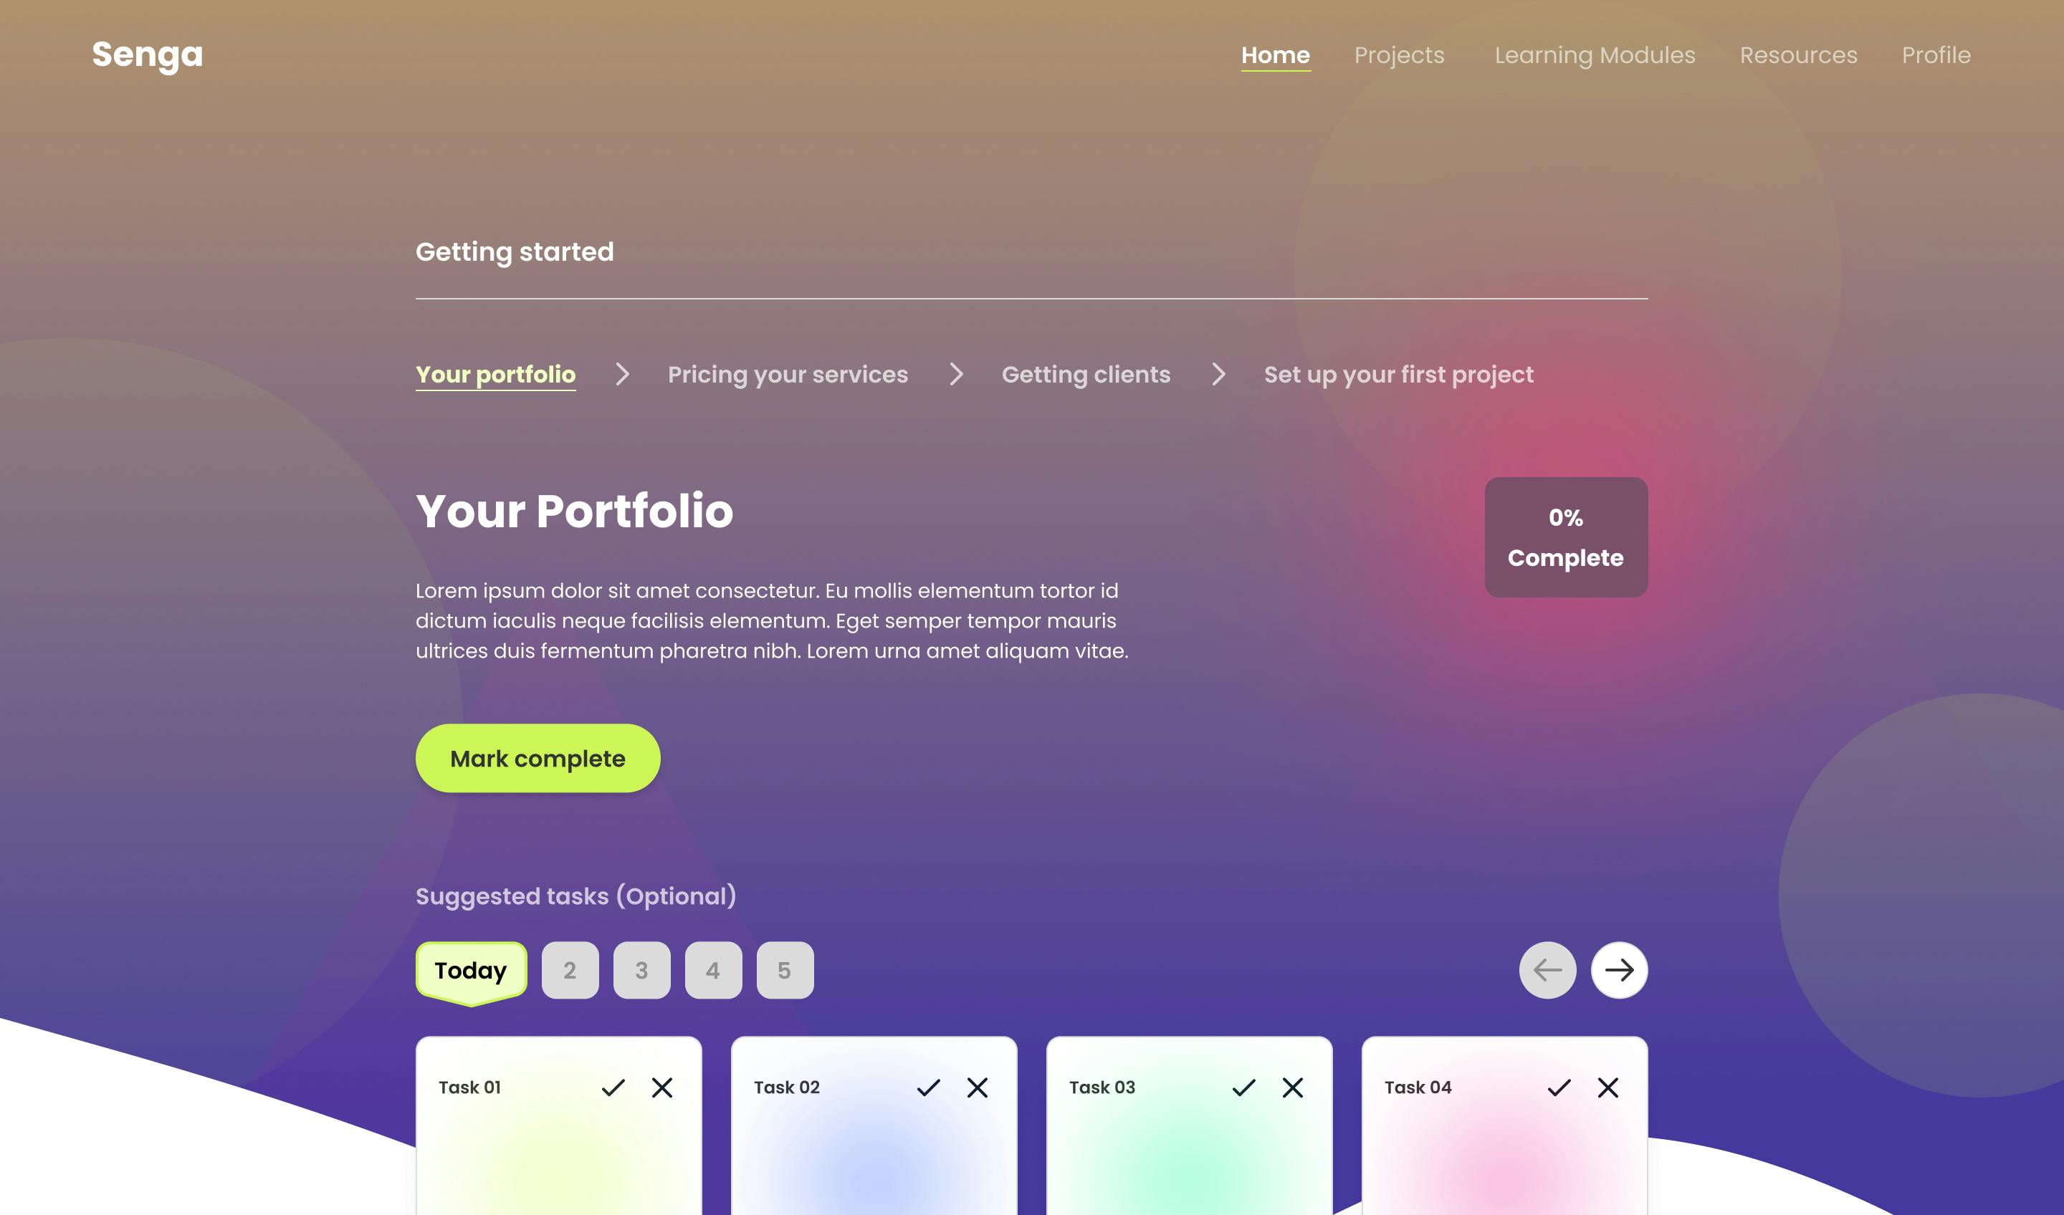Click the Mark complete button
2064x1215 pixels.
[537, 758]
